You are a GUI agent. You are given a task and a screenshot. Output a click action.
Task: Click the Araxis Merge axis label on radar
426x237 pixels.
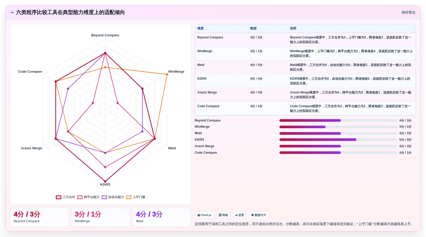[x=31, y=148]
